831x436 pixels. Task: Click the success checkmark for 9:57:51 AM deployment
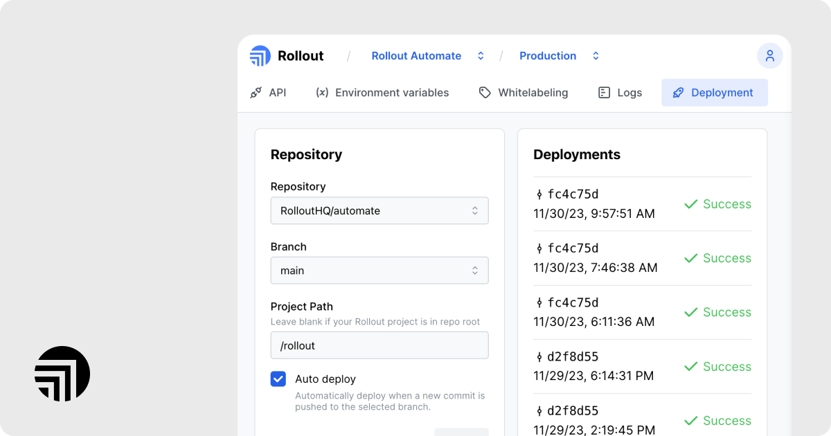coord(690,204)
